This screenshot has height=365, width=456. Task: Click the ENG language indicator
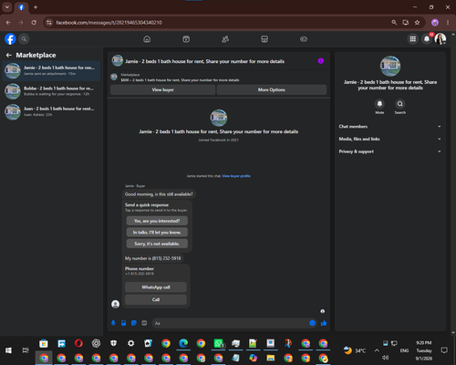(x=404, y=350)
